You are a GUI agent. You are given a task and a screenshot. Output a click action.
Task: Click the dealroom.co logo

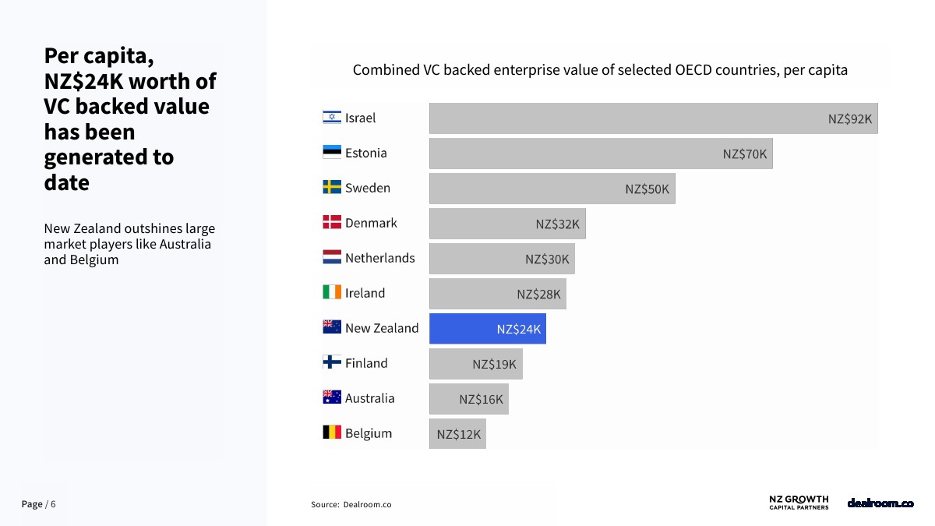click(880, 503)
